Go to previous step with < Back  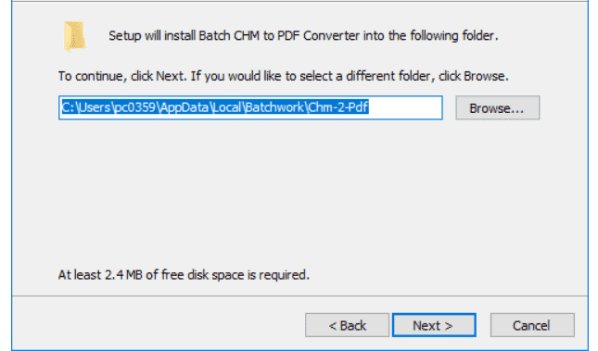point(347,325)
